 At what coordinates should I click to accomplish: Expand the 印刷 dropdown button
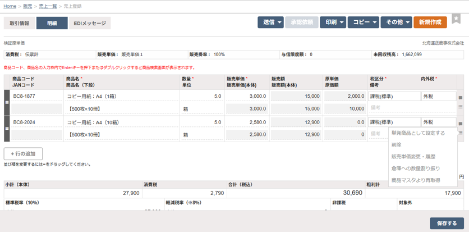[332, 22]
